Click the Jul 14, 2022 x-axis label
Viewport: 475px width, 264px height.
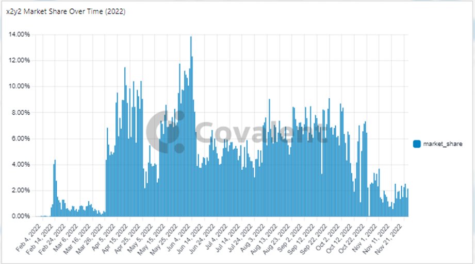tap(228, 238)
